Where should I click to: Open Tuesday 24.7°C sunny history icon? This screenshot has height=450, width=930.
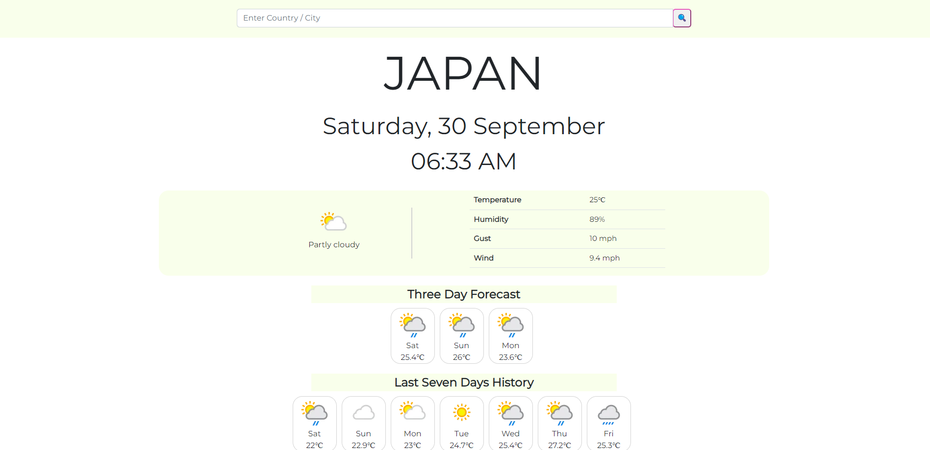461,412
